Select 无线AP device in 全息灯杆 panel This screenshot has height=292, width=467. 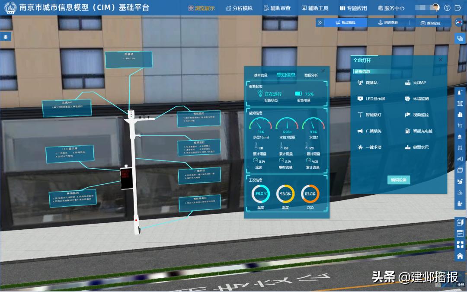(x=416, y=83)
